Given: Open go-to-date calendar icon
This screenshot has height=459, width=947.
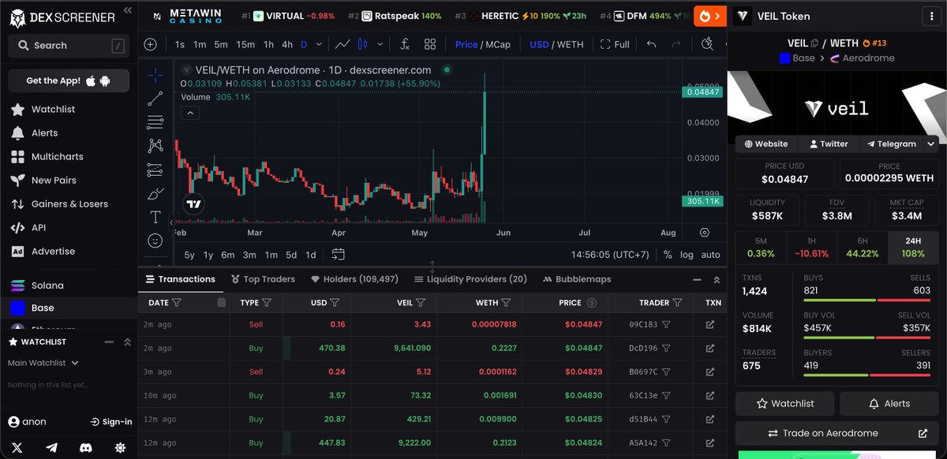Looking at the screenshot, I should click(x=338, y=255).
